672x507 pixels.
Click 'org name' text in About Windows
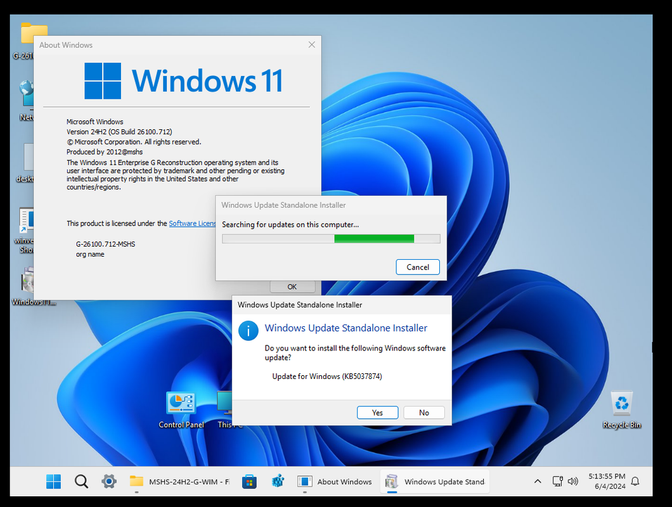click(x=90, y=254)
